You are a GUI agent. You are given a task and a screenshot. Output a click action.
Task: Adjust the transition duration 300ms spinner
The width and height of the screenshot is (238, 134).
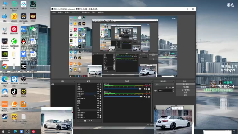pos(165,91)
